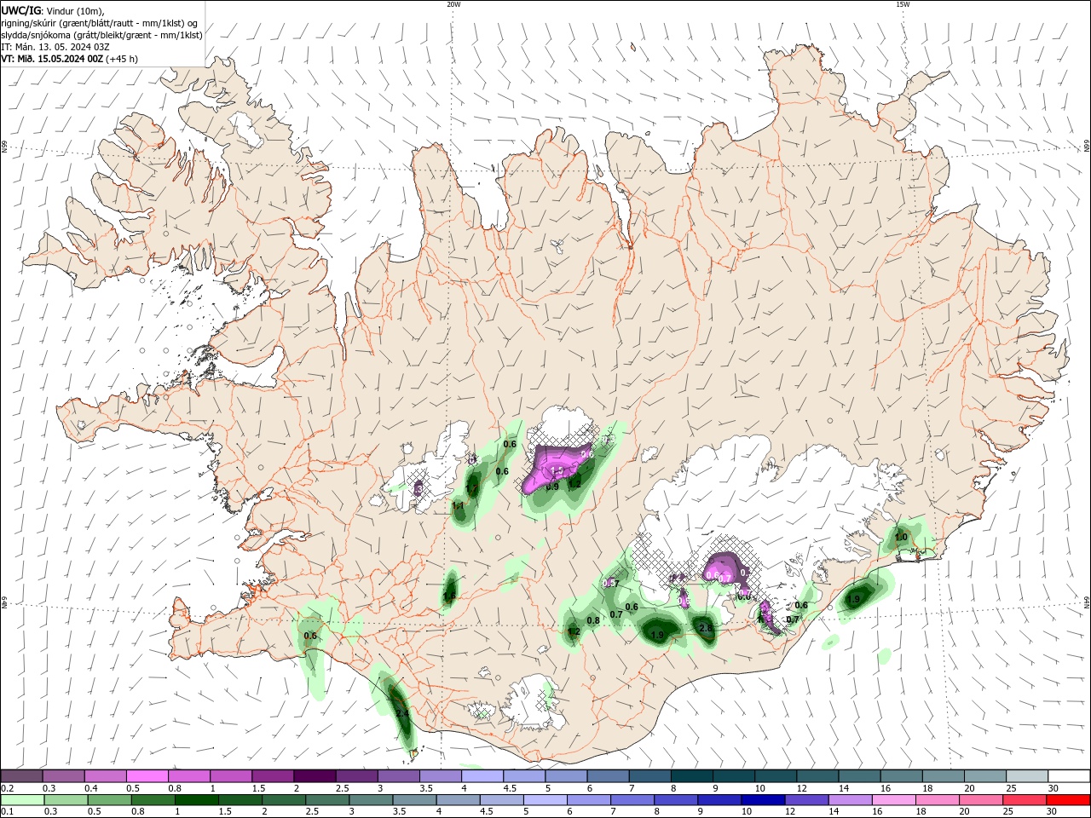Click the 'UWC/IG: Vindur (10m),' title text
Screen dimensions: 1091x818
(x=52, y=10)
